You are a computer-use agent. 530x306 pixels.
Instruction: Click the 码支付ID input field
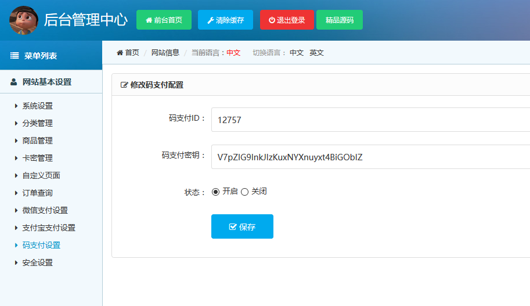(x=370, y=120)
